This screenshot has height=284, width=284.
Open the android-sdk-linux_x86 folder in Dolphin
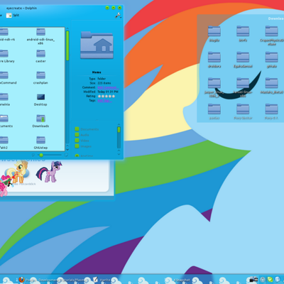pyautogui.click(x=40, y=36)
